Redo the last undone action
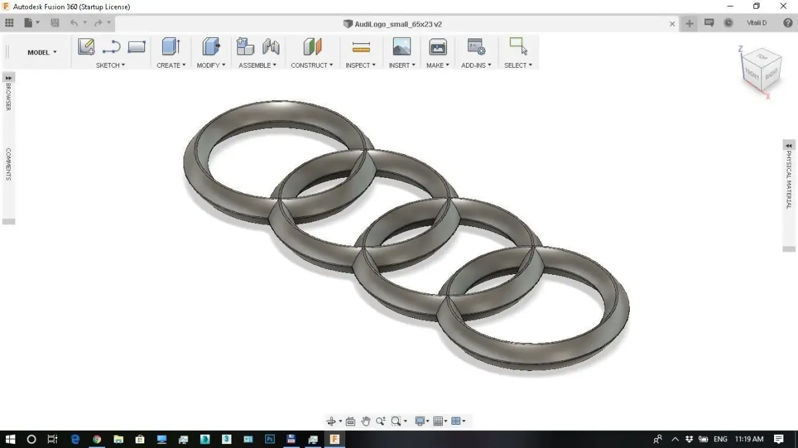The height and width of the screenshot is (448, 798). click(98, 23)
